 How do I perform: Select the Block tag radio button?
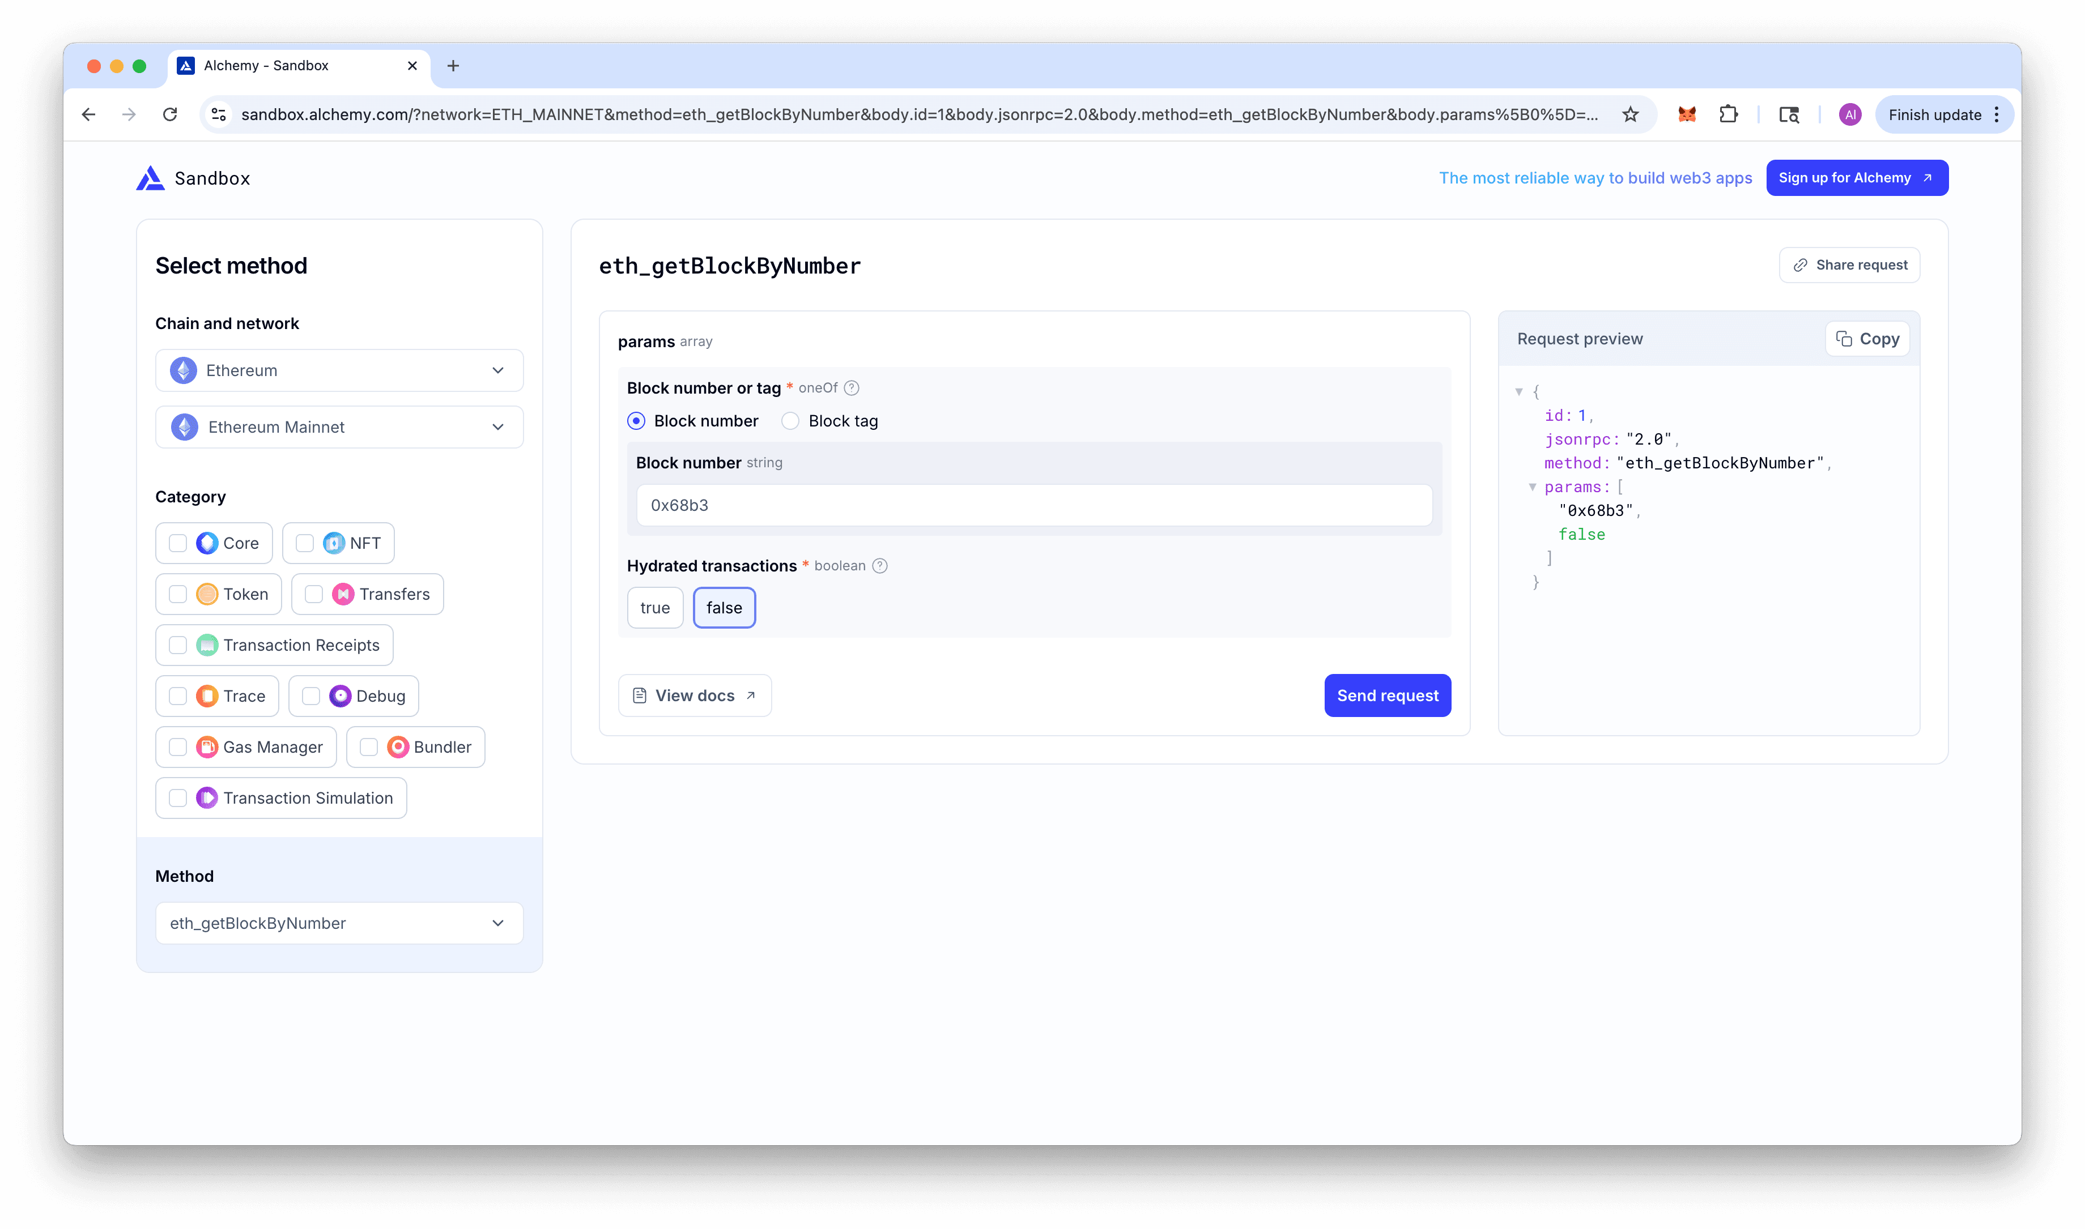[x=790, y=421]
